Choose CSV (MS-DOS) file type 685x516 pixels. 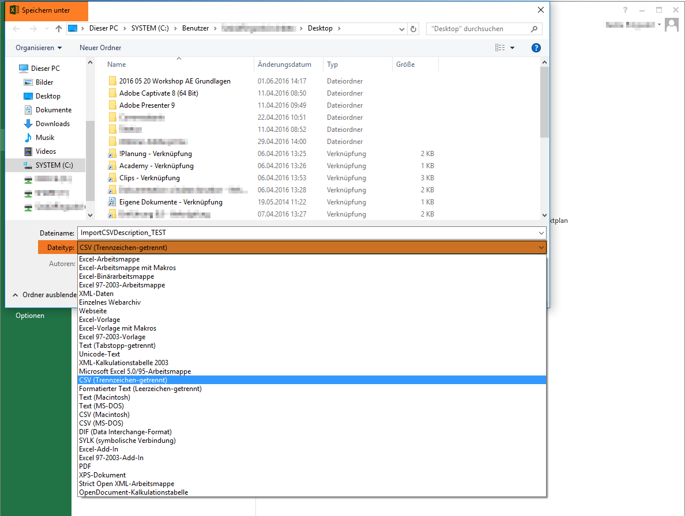pos(312,423)
